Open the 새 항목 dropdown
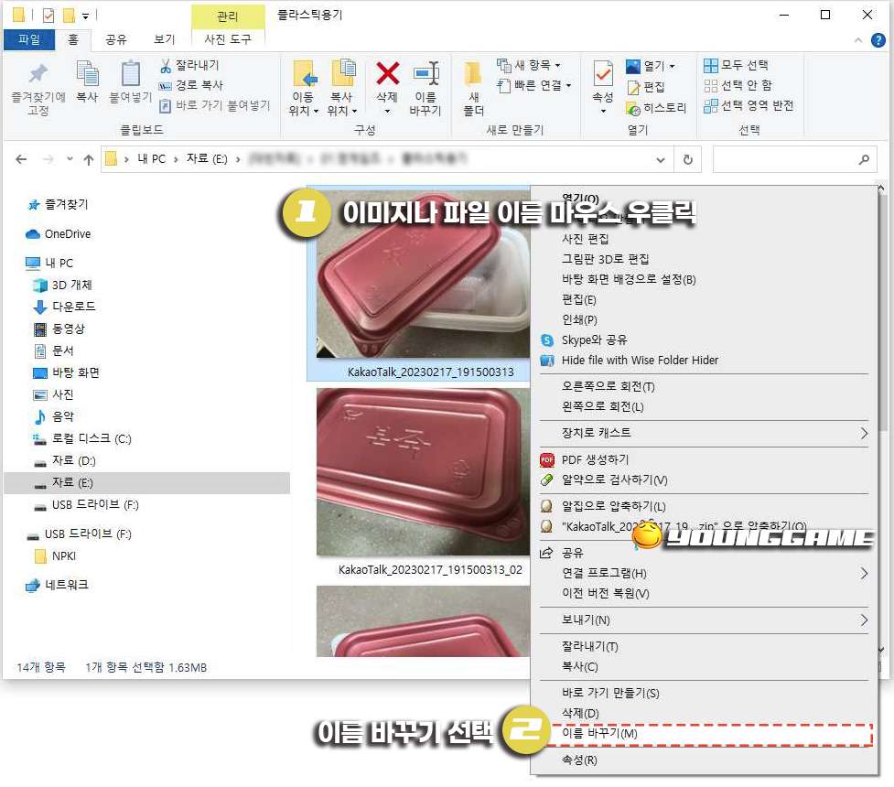894x787 pixels. (528, 65)
